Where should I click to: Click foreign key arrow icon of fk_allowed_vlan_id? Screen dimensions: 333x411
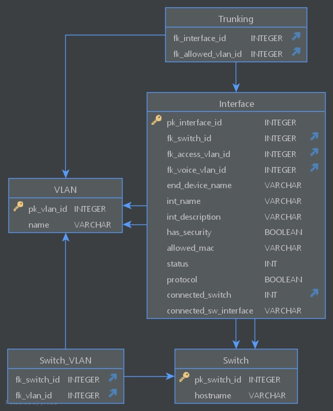point(296,52)
